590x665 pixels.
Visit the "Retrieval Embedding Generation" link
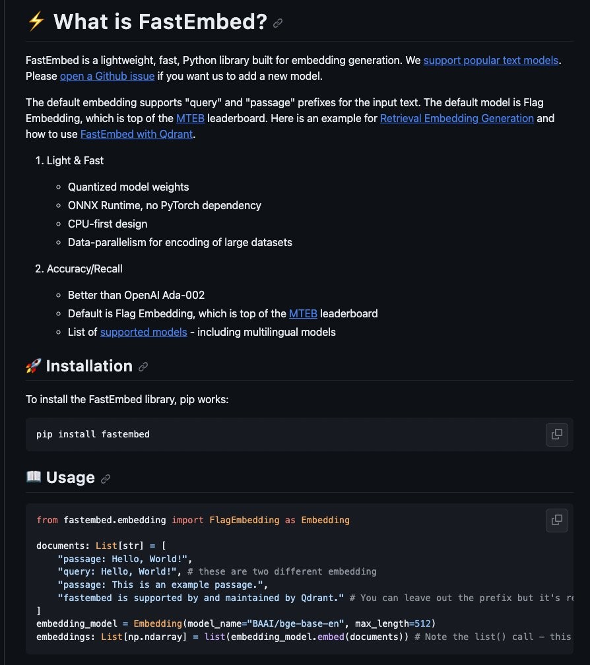coord(457,118)
